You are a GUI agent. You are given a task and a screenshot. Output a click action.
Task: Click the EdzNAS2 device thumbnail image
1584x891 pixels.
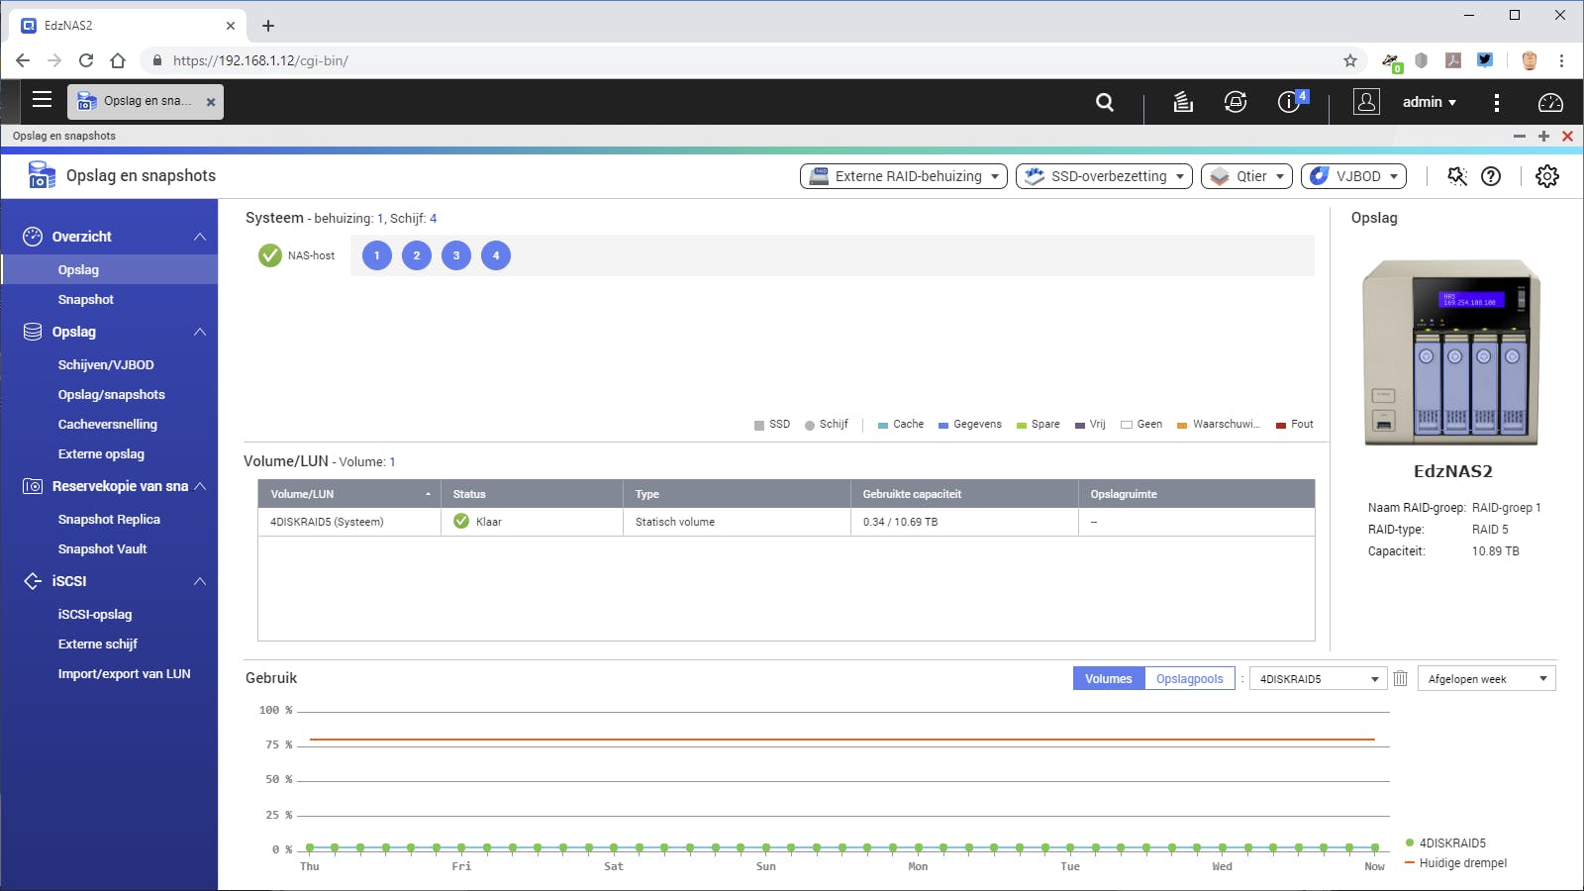pyautogui.click(x=1452, y=351)
